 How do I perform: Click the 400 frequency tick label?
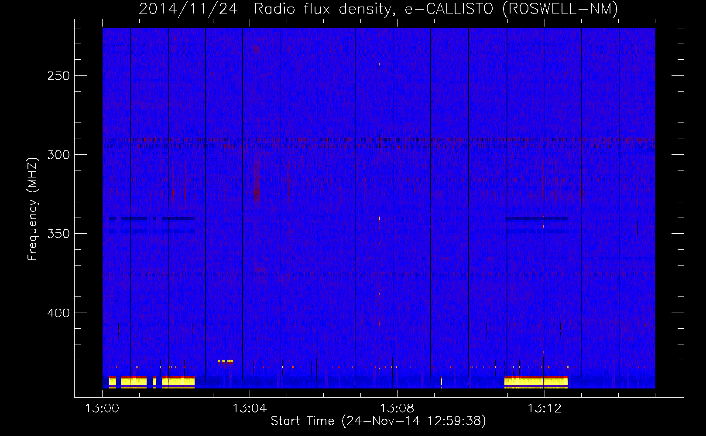pos(58,313)
